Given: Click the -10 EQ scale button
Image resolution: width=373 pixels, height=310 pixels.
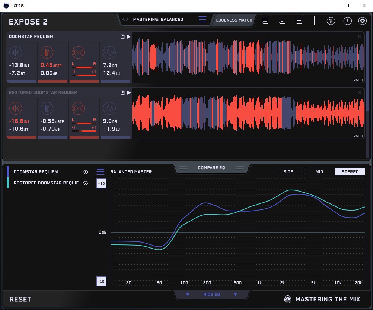Looking at the screenshot, I should (x=101, y=281).
